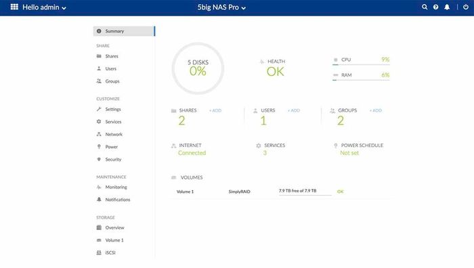The width and height of the screenshot is (474, 268).
Task: Open Settings in the sidebar
Action: coord(113,110)
